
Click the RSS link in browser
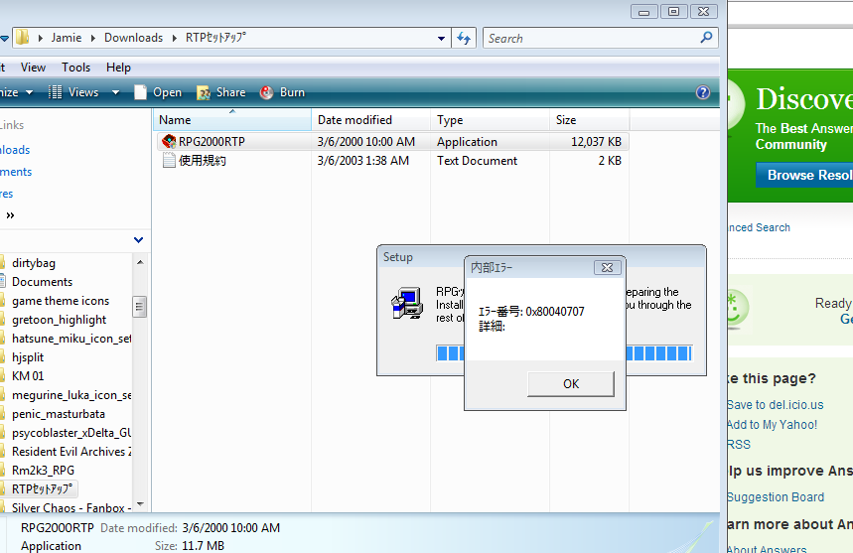coord(739,444)
